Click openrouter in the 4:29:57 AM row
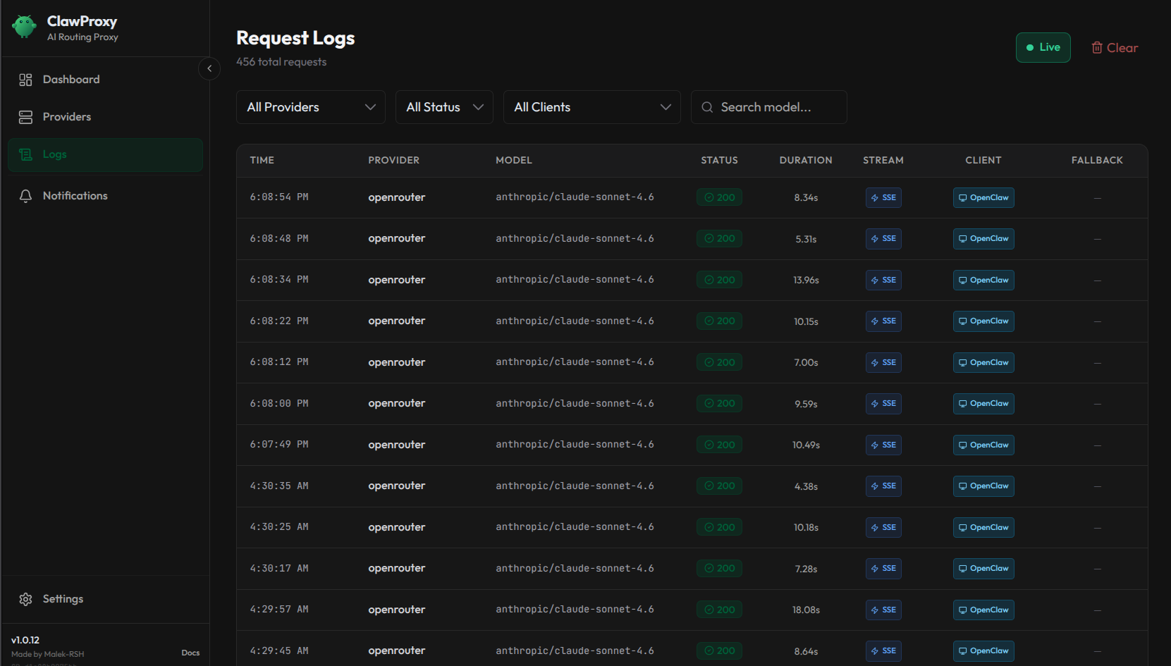The width and height of the screenshot is (1171, 666). (396, 610)
